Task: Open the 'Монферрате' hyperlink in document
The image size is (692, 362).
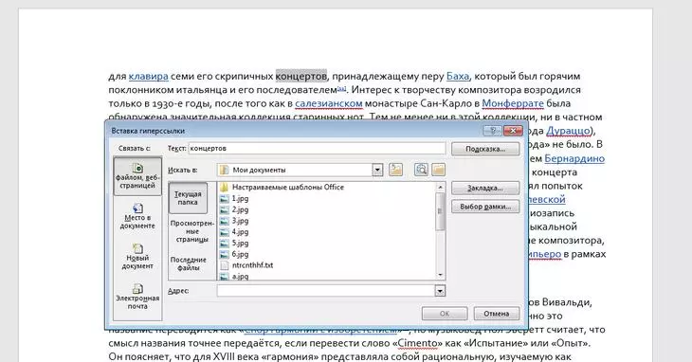Action: point(513,103)
